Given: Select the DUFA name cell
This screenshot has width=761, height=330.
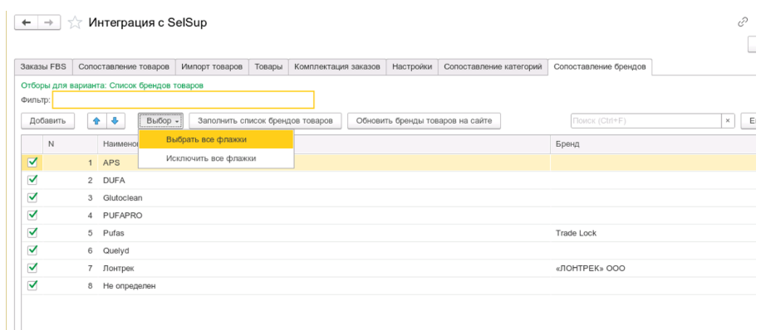Looking at the screenshot, I should tap(324, 180).
